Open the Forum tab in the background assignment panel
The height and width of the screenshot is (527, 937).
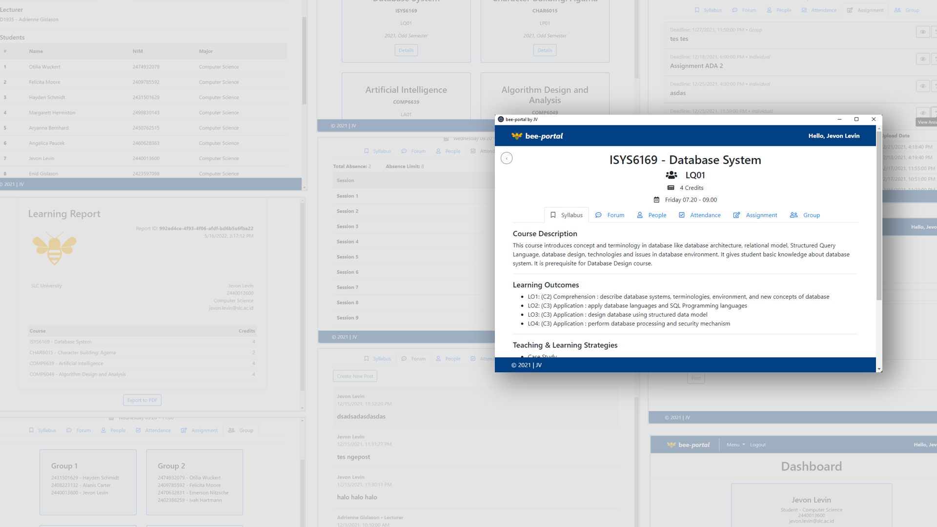point(744,10)
